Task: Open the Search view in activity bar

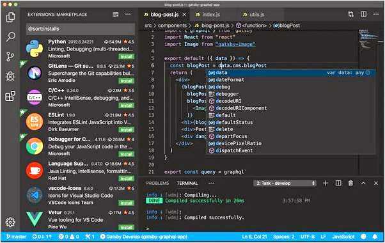Action: (10, 37)
